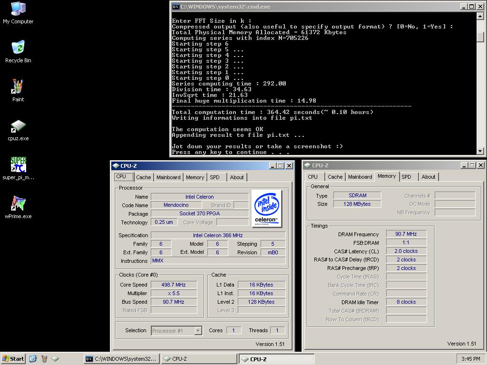Open Mainboard tab in right CPU-Z window
487x365 pixels.
coord(360,177)
